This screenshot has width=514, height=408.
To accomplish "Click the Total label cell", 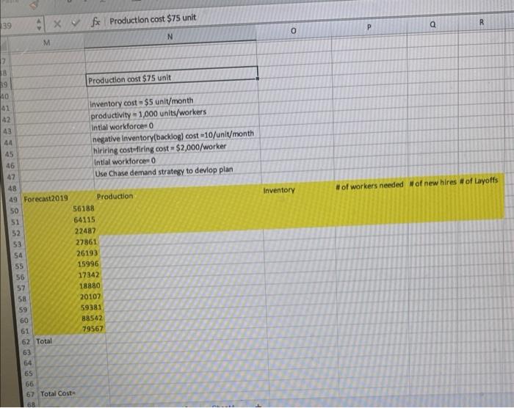I will click(44, 340).
